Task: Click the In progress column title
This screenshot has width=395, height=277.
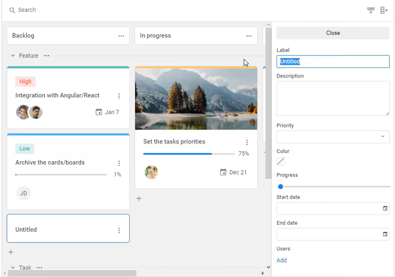Action: pos(155,36)
